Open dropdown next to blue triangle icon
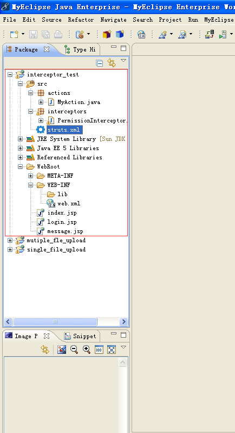Image resolution: width=235 pixels, height=433 pixels. [171, 34]
